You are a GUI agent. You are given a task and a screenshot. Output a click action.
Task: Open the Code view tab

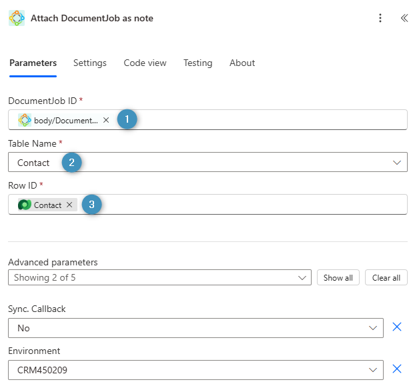coord(145,63)
